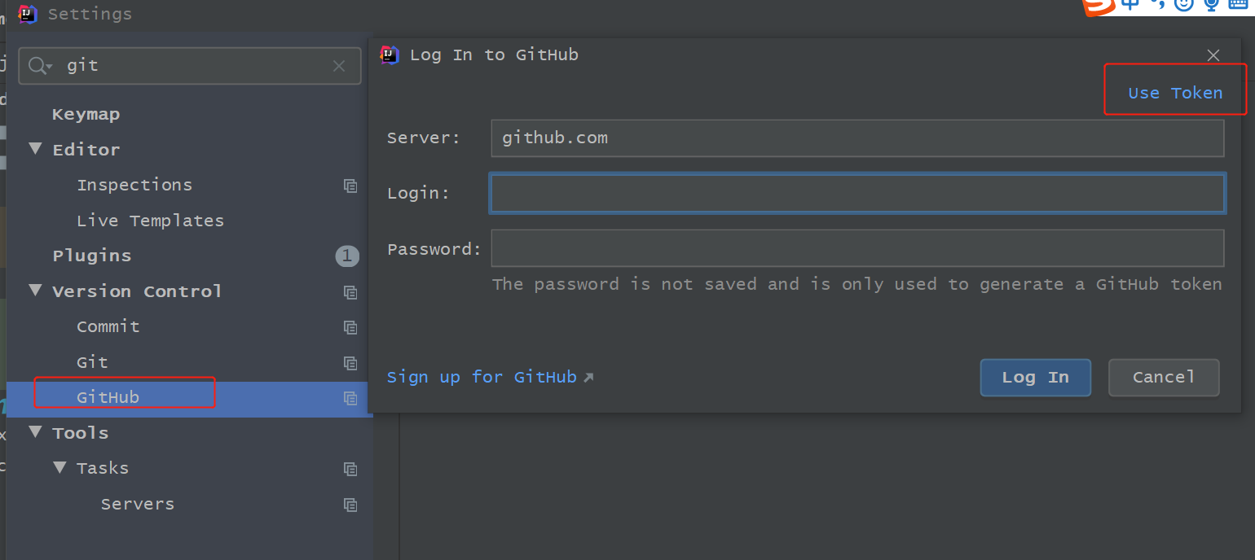1255x560 pixels.
Task: Open the Keymap settings page
Action: (x=86, y=115)
